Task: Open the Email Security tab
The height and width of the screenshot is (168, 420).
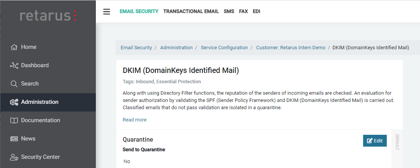Action: 139,11
